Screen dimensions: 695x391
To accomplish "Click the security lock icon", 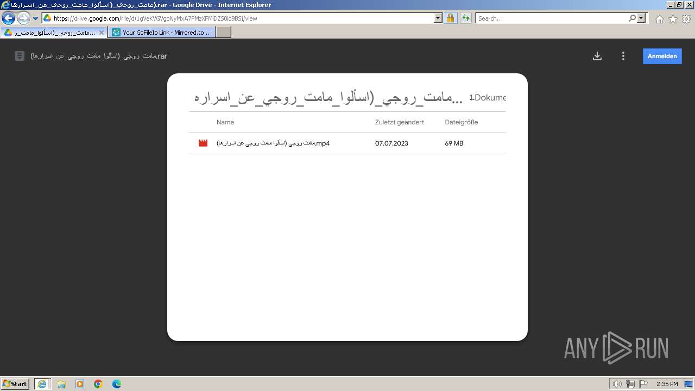I will point(450,18).
